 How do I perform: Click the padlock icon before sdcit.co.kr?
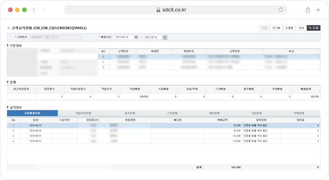[158, 10]
